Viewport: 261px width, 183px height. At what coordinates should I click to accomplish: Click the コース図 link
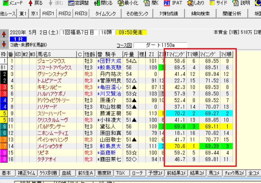(x=124, y=45)
